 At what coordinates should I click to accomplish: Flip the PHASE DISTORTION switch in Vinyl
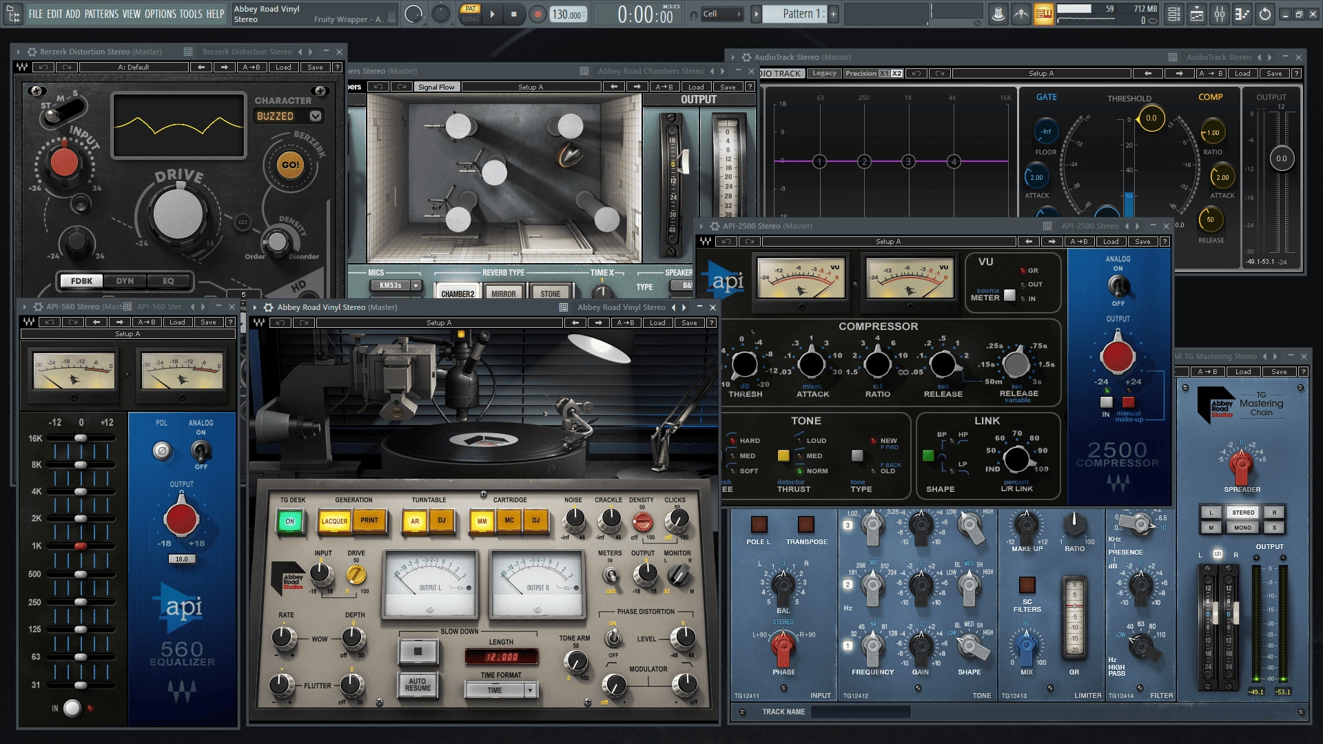[x=613, y=637]
